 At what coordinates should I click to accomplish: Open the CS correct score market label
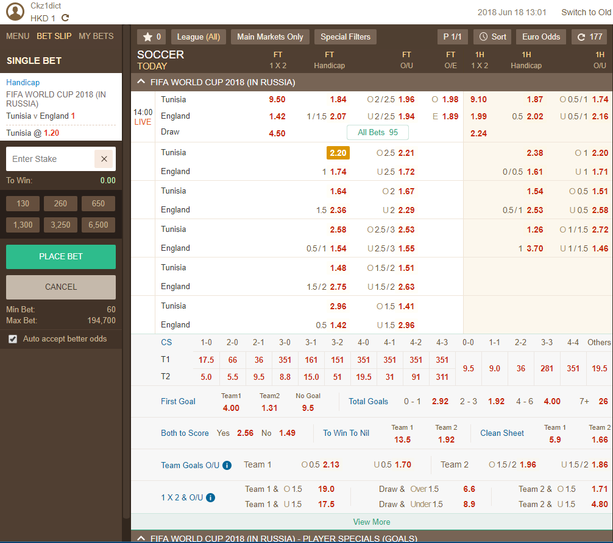click(166, 343)
